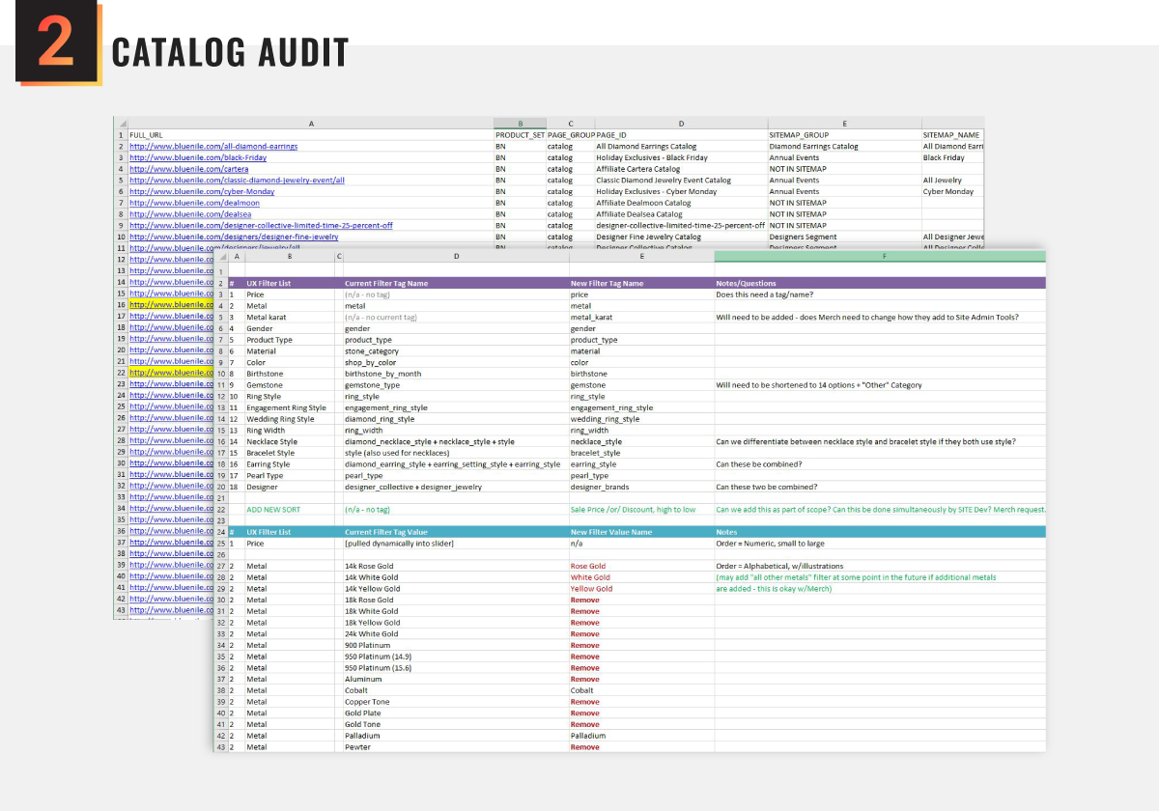Select the PAGE_ID header cell
Viewport: 1159px width, 811px height.
[x=680, y=135]
